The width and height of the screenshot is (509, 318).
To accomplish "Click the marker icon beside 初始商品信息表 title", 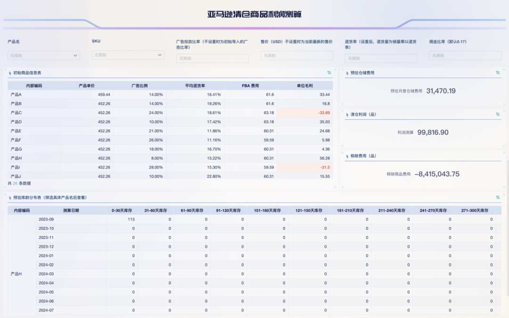I will (10, 73).
